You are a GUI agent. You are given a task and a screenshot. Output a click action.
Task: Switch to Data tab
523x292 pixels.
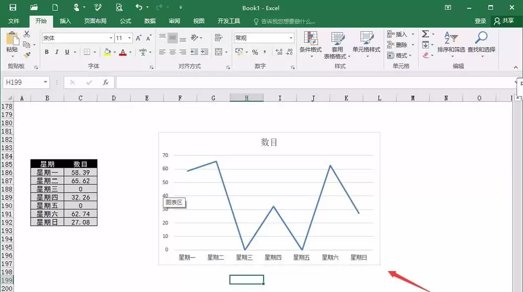click(150, 21)
